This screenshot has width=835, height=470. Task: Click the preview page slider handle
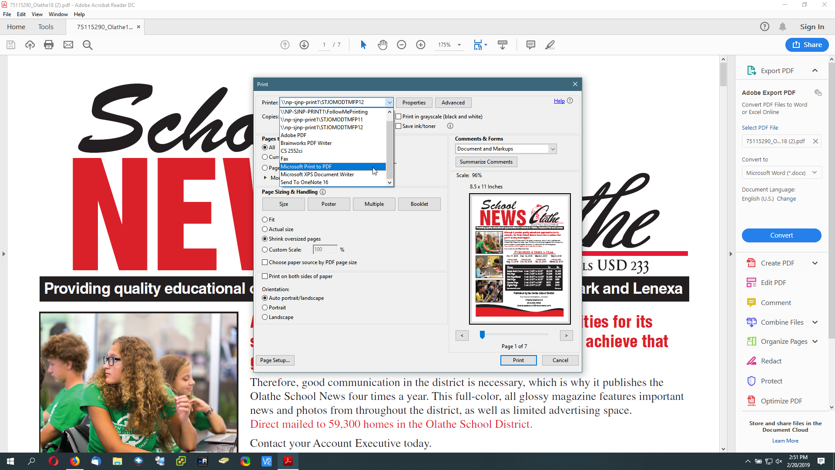(x=482, y=335)
